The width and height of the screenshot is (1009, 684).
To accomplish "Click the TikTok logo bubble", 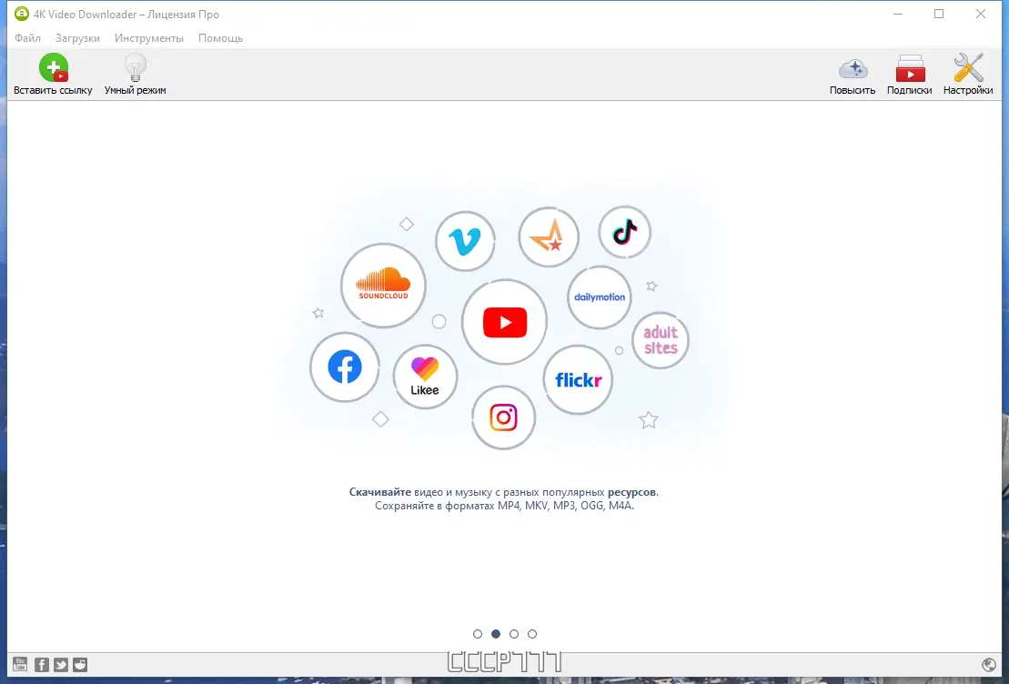I will (x=624, y=233).
